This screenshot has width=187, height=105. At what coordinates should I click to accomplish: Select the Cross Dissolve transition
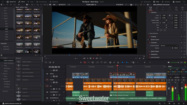point(26,69)
